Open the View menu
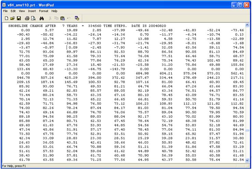The width and height of the screenshot is (252, 169). point(22,11)
